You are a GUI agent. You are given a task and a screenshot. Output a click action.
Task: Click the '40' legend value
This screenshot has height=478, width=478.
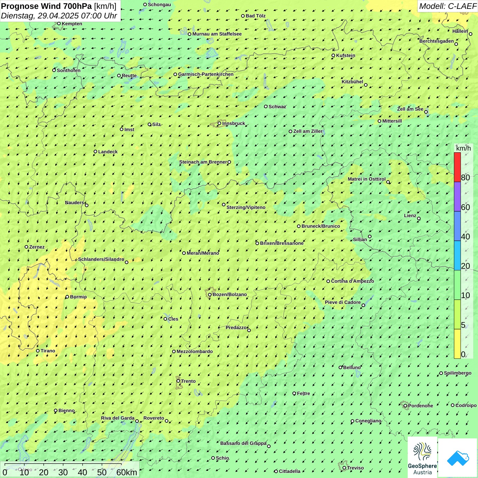pyautogui.click(x=465, y=237)
